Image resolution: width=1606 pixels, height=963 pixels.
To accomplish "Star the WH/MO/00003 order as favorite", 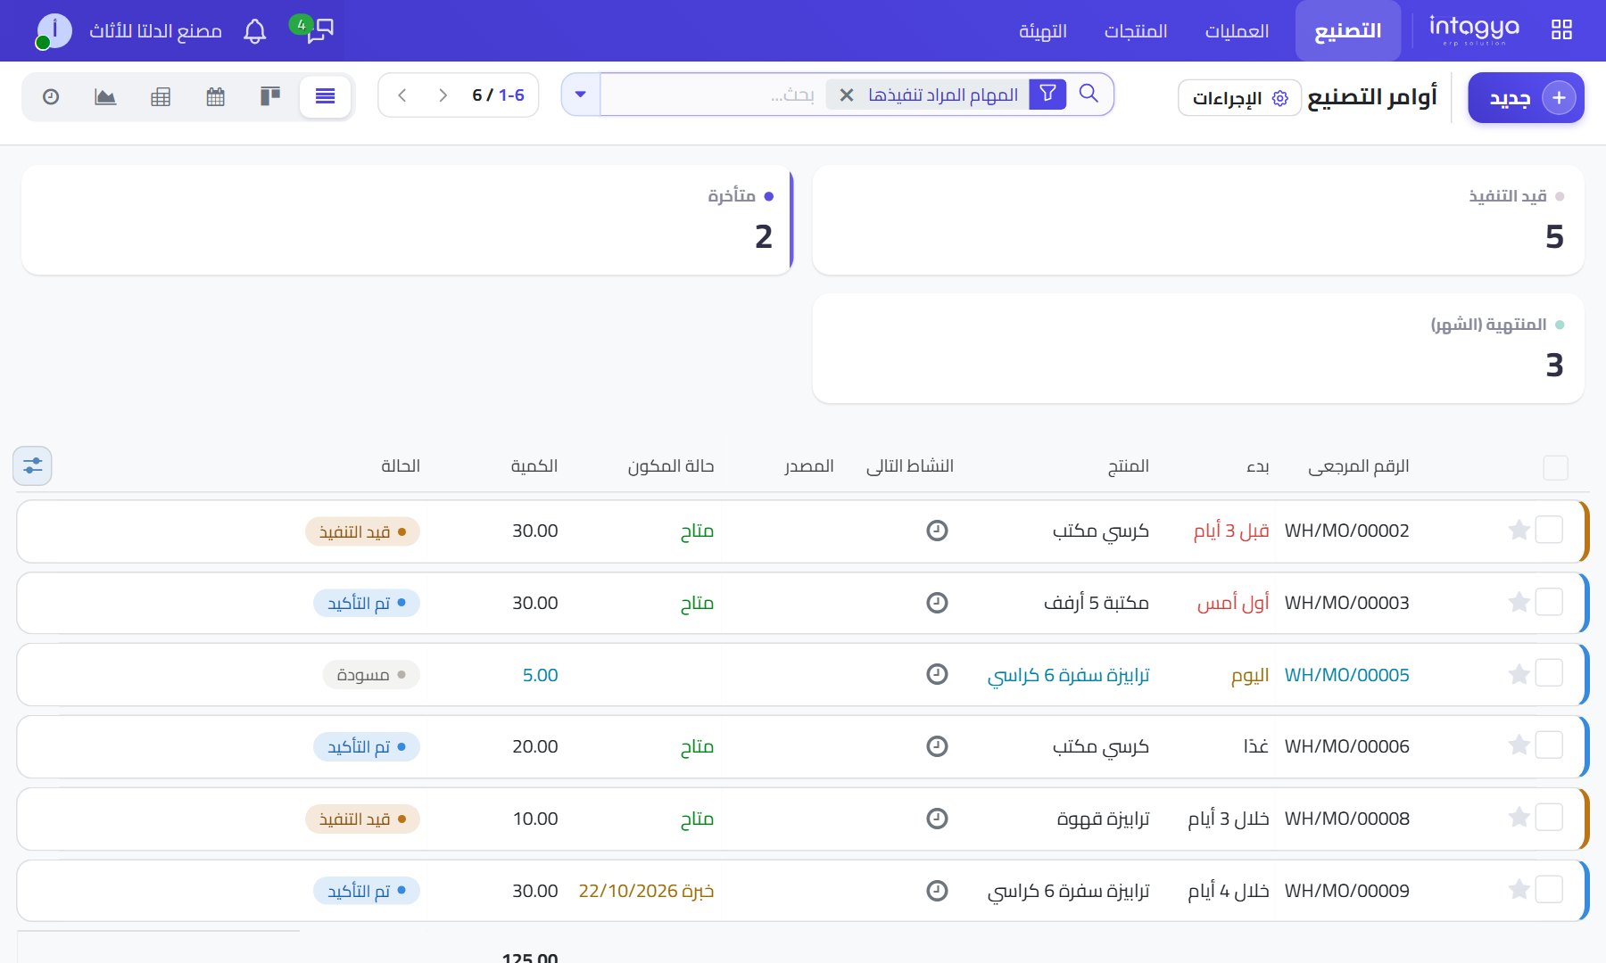I will point(1519,603).
